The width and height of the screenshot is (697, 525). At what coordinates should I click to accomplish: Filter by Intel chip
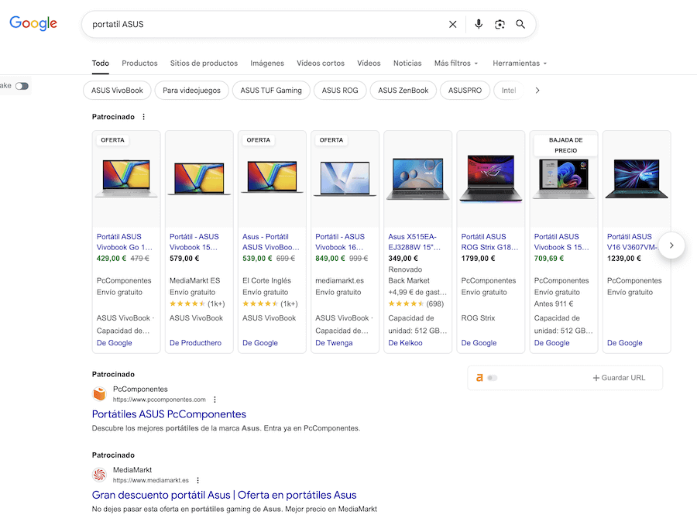click(509, 91)
